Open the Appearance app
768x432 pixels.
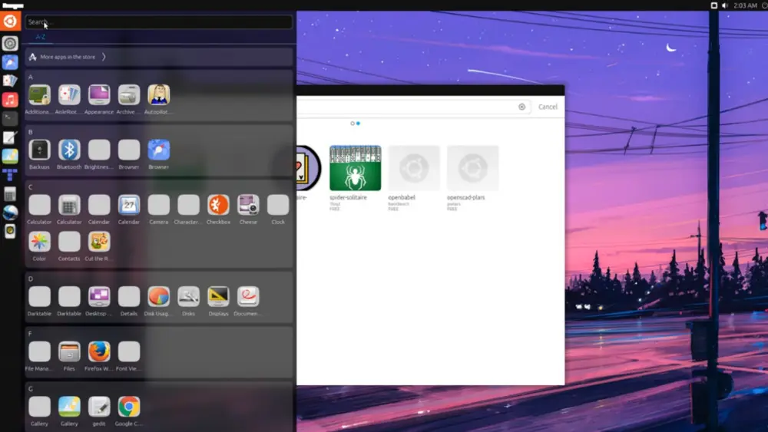click(99, 95)
